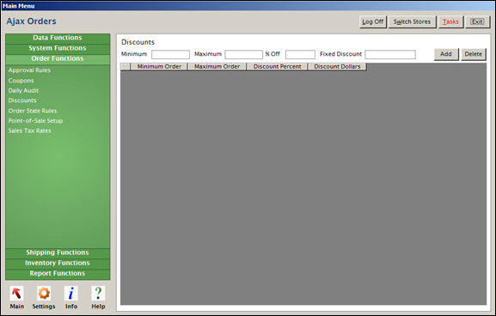Focus the Minimum input field
Screen dimensions: 496x316
(170, 54)
